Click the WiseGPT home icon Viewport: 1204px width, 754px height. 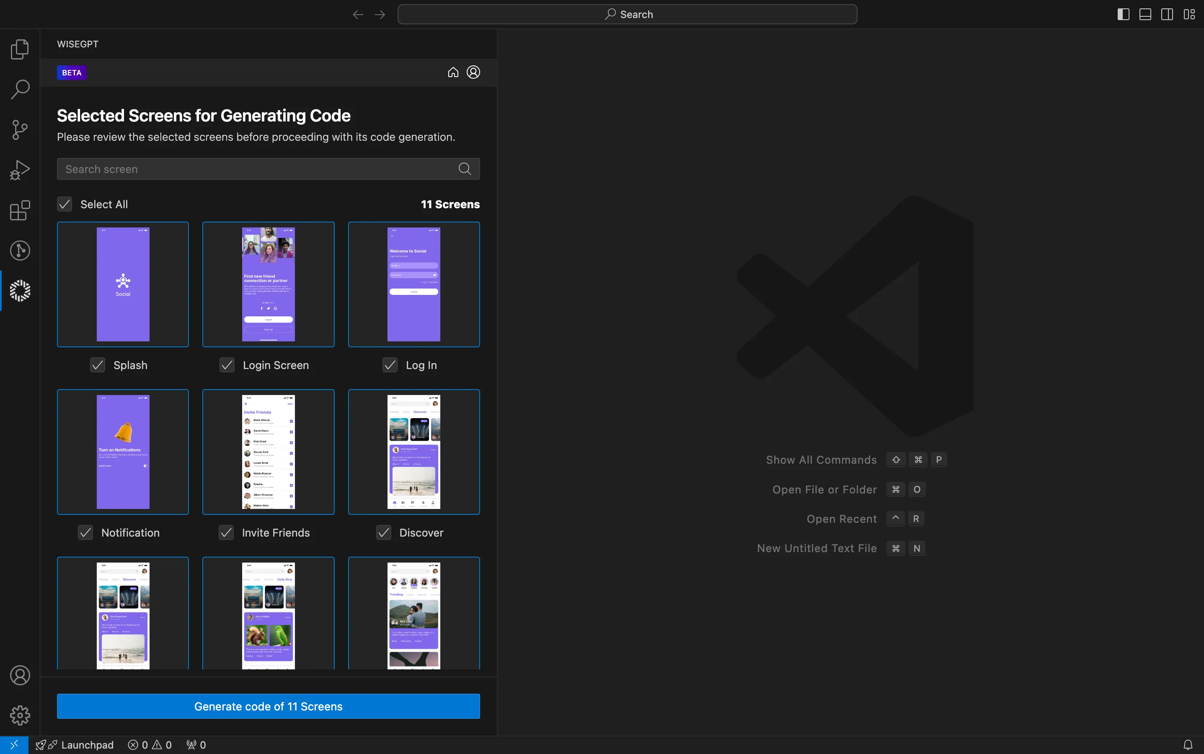453,72
